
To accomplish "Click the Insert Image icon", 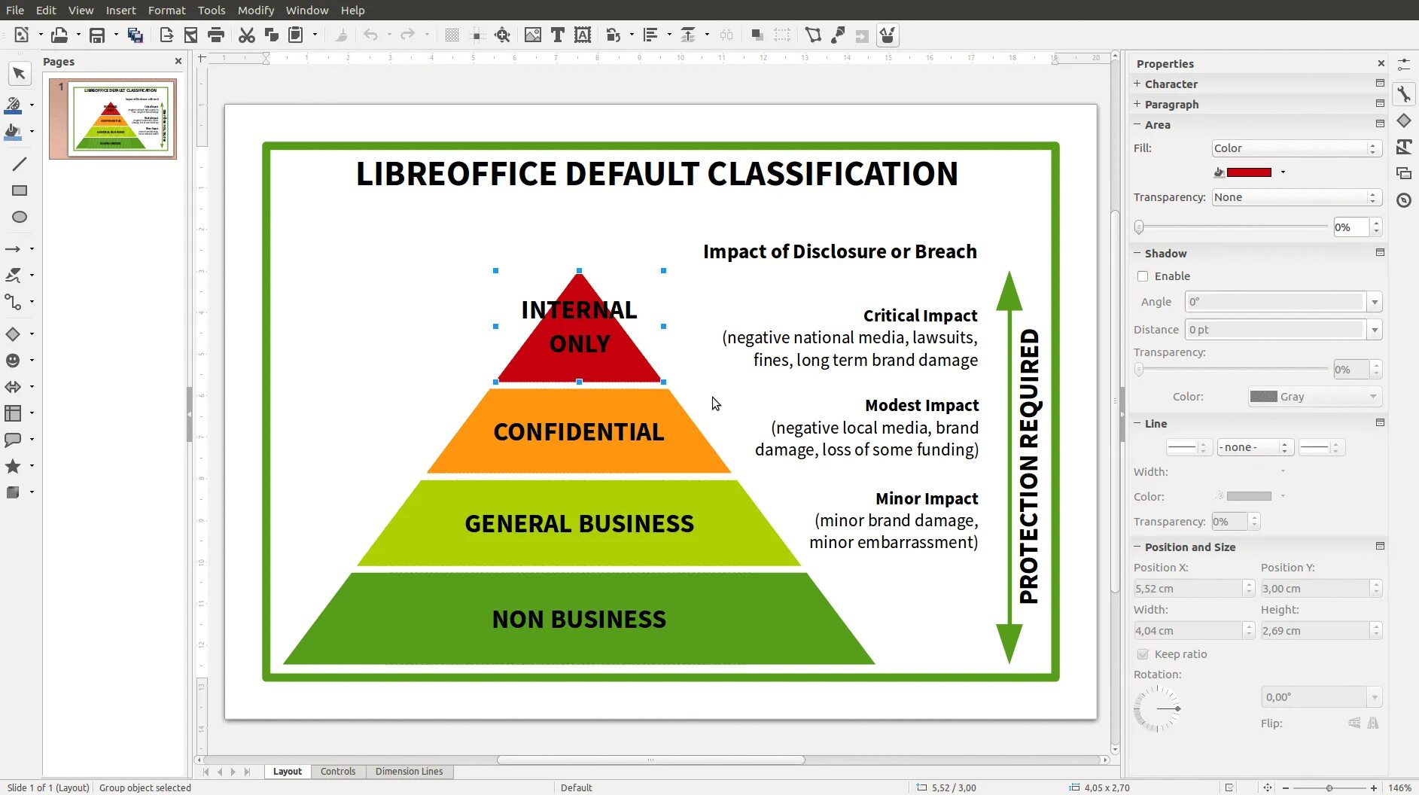I will [x=533, y=35].
